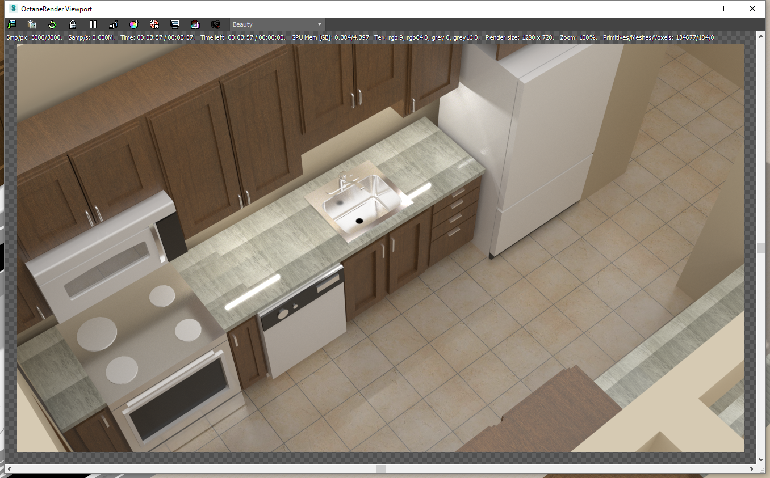This screenshot has height=478, width=770.
Task: Pause the render
Action: (x=93, y=24)
